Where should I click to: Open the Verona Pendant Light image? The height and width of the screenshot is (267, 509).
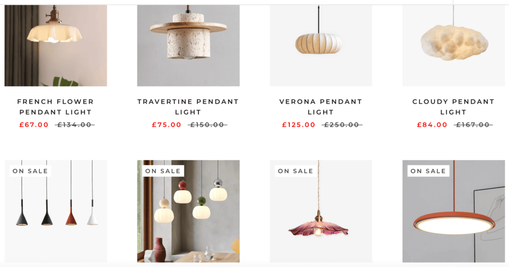(321, 45)
